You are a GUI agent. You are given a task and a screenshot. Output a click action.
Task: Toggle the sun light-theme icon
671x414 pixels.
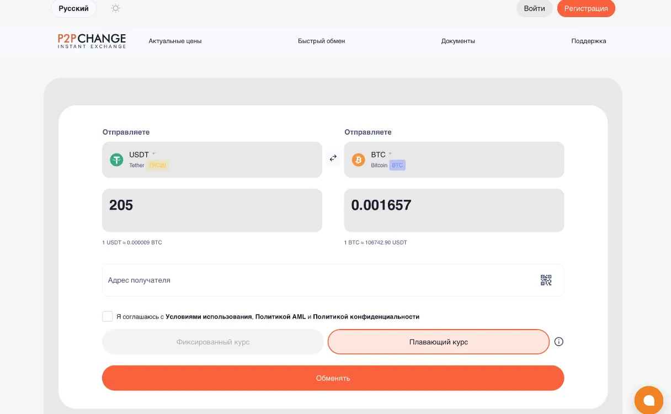tap(115, 8)
